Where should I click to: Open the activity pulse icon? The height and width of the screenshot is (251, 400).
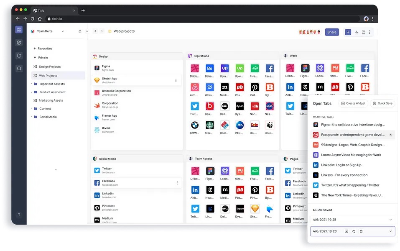[357, 32]
